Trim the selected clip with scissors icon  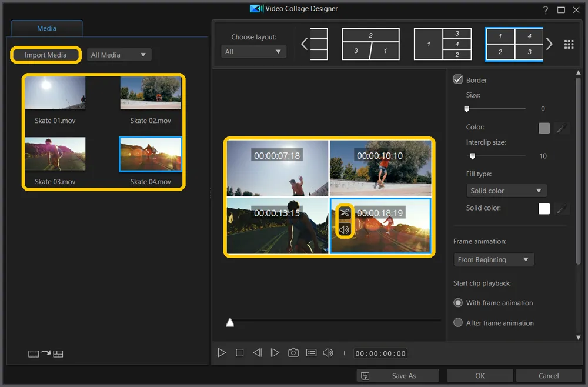(x=344, y=213)
